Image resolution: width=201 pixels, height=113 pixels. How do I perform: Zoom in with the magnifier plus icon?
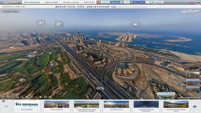coord(17,97)
